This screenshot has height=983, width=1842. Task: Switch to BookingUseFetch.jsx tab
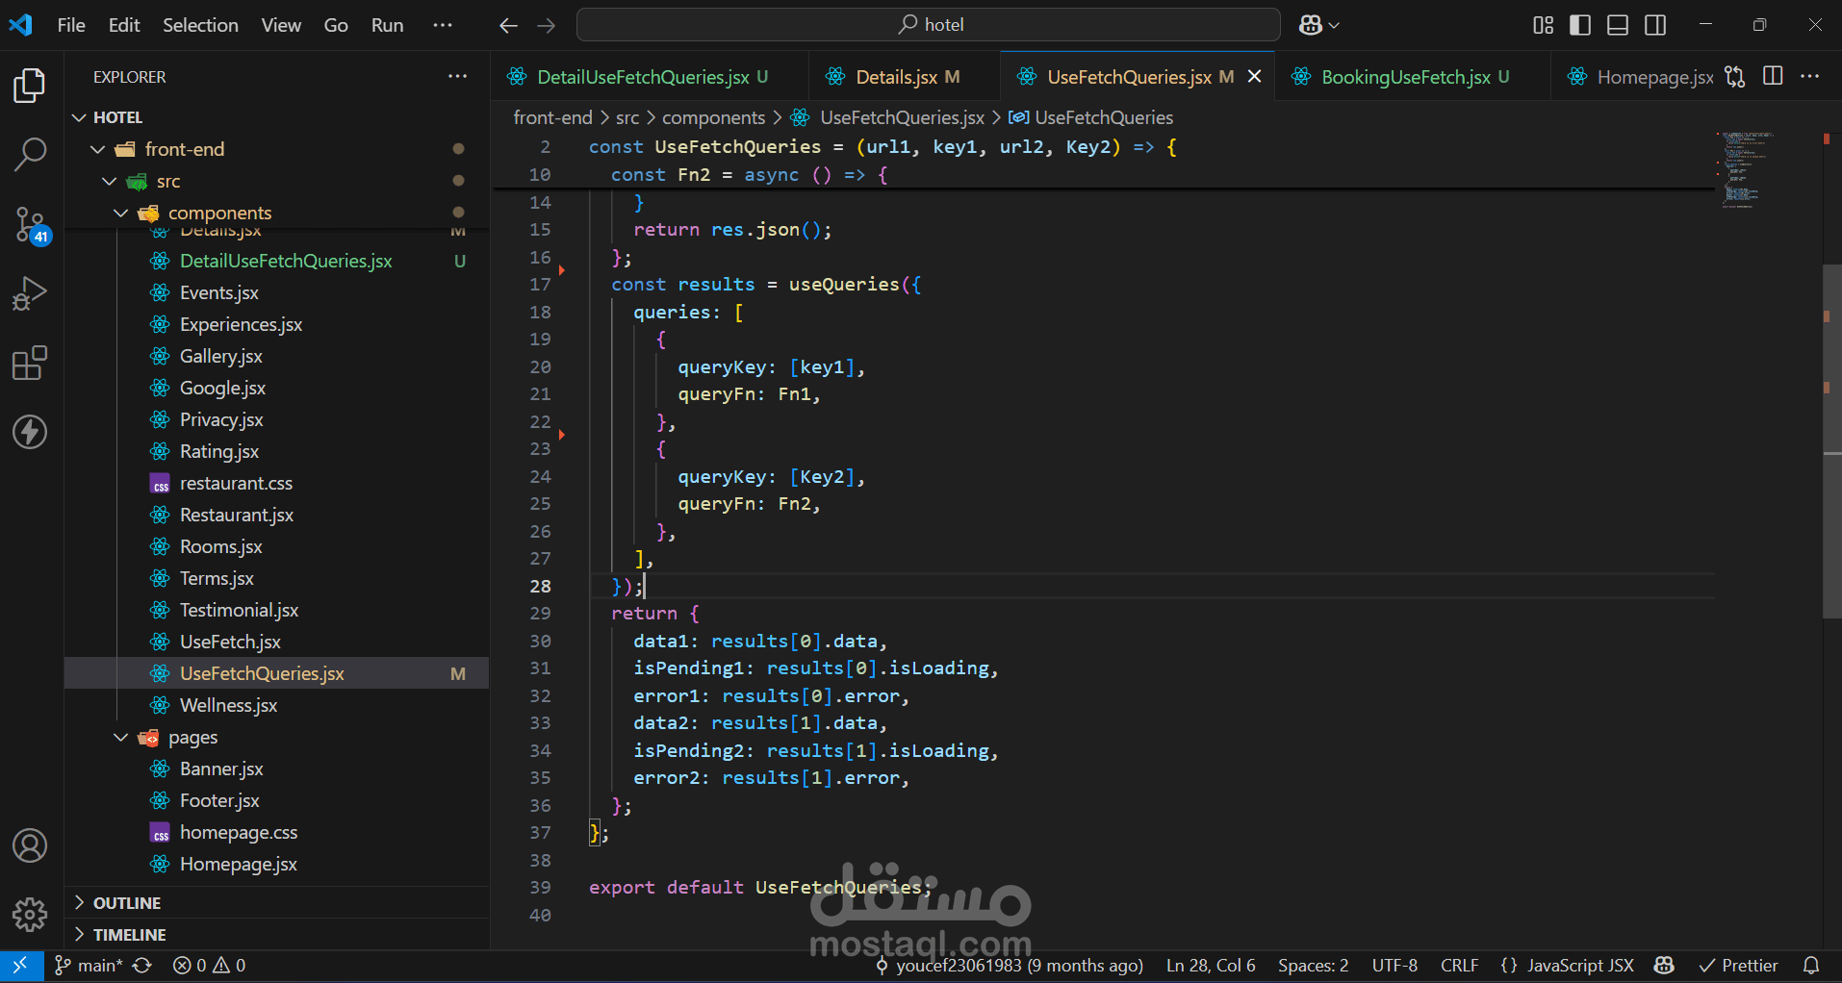1413,77
